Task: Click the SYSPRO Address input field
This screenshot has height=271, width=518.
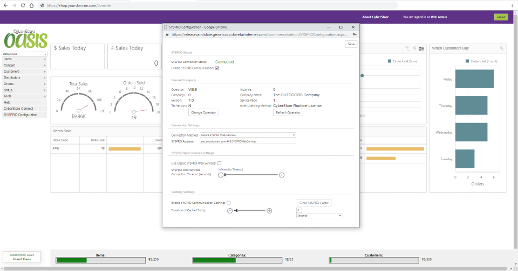Action: pos(248,141)
